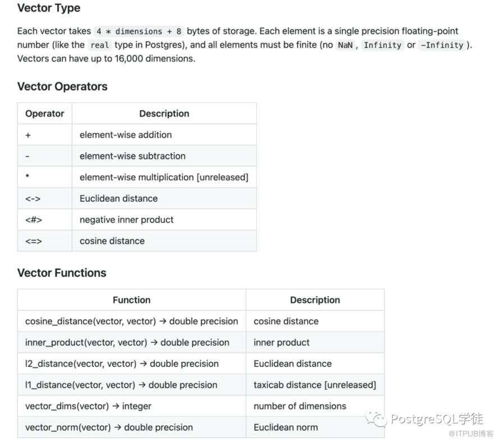Click the vector_dims function cell
499x442 pixels.
pyautogui.click(x=88, y=407)
